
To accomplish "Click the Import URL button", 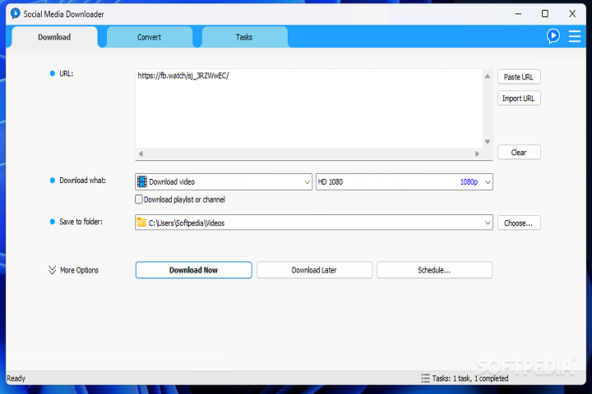I will (519, 98).
